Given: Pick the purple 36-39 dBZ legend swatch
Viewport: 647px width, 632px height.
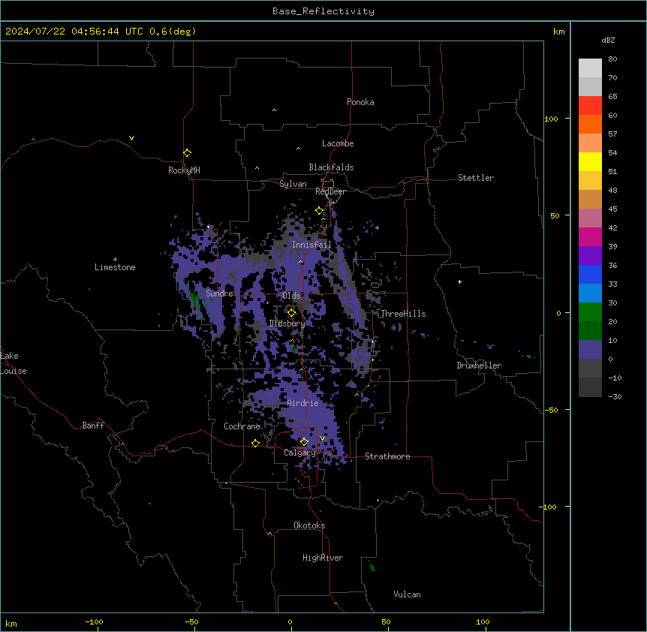Looking at the screenshot, I should [590, 256].
